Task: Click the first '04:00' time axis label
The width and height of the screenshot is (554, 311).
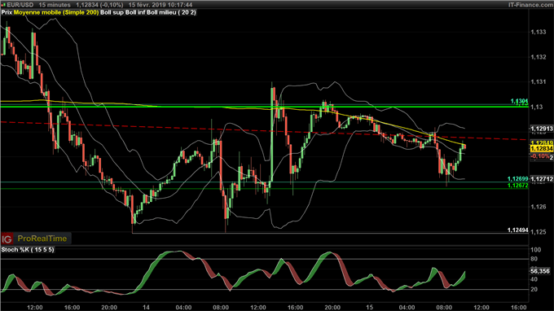Action: tap(183, 308)
